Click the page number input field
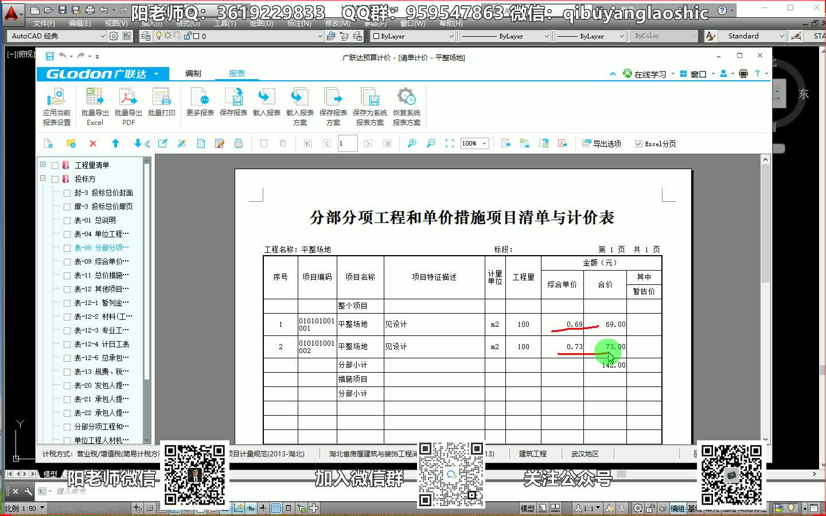This screenshot has width=826, height=516. point(347,143)
